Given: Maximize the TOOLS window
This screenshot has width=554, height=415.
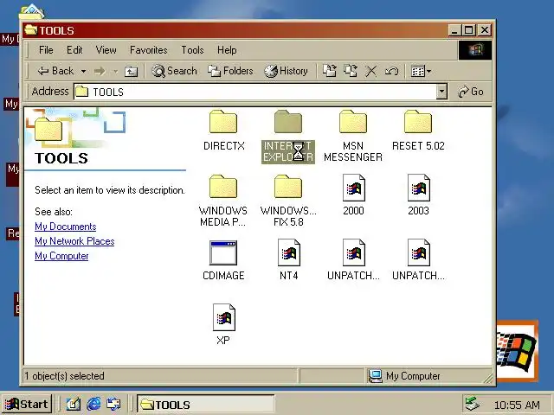Looking at the screenshot, I should click(x=469, y=30).
